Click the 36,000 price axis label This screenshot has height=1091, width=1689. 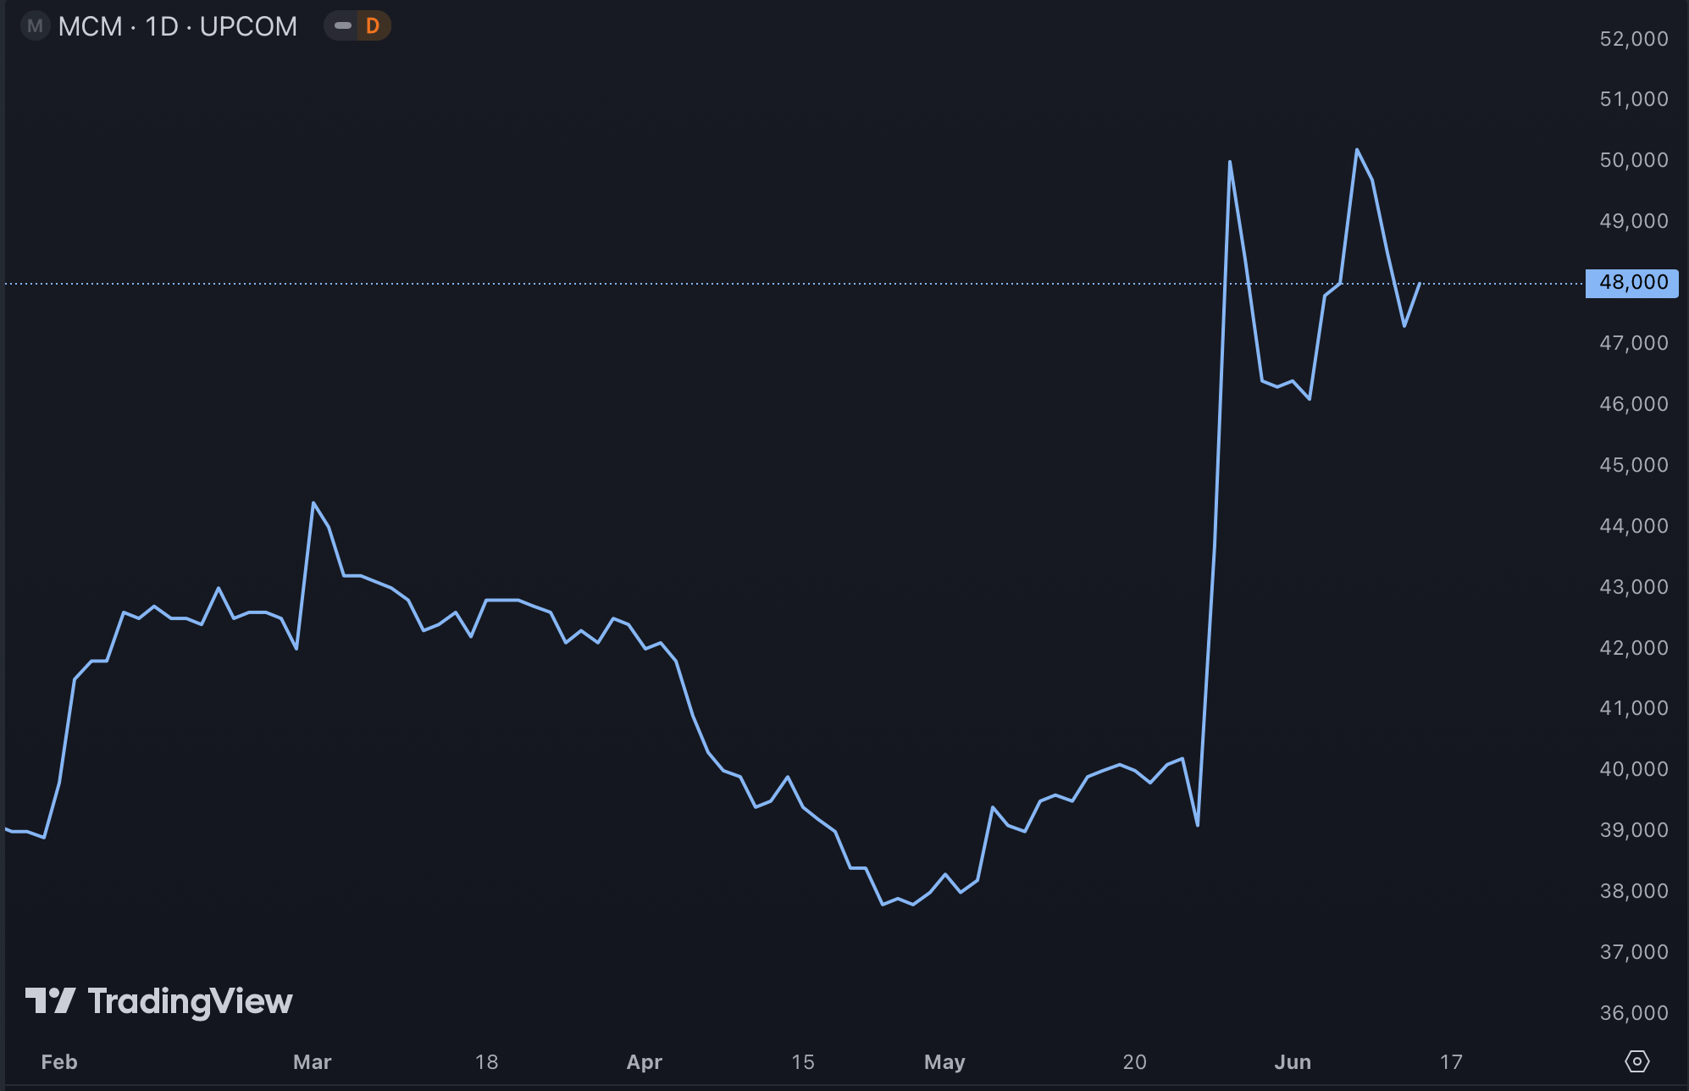tap(1634, 1013)
